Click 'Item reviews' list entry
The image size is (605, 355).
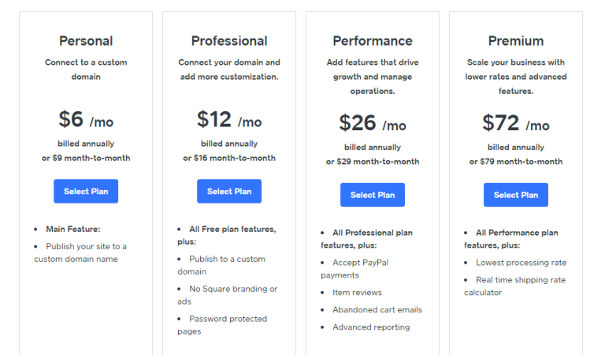coord(357,292)
